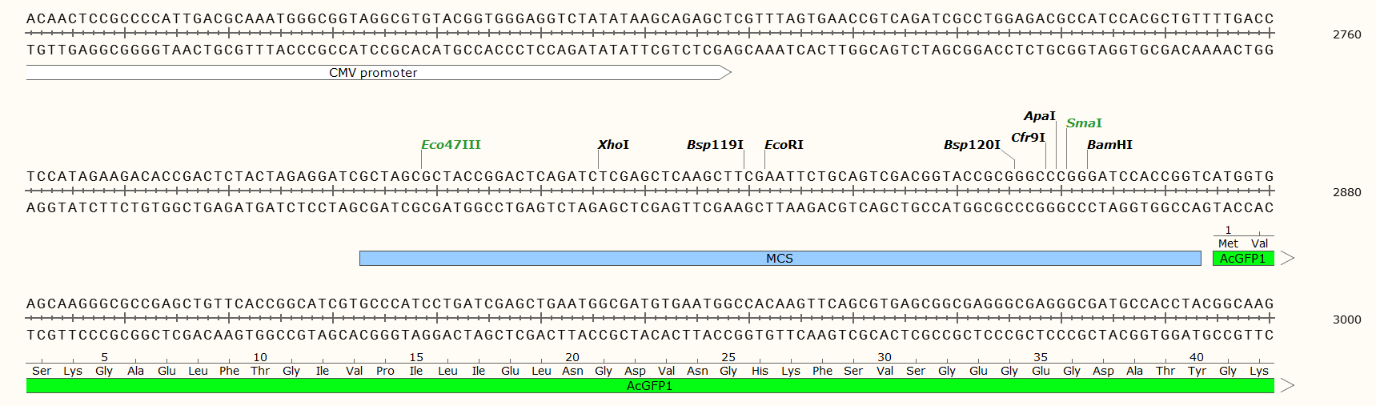Click the ApaI enzyme label
Image resolution: width=1376 pixels, height=406 pixels.
point(1039,116)
